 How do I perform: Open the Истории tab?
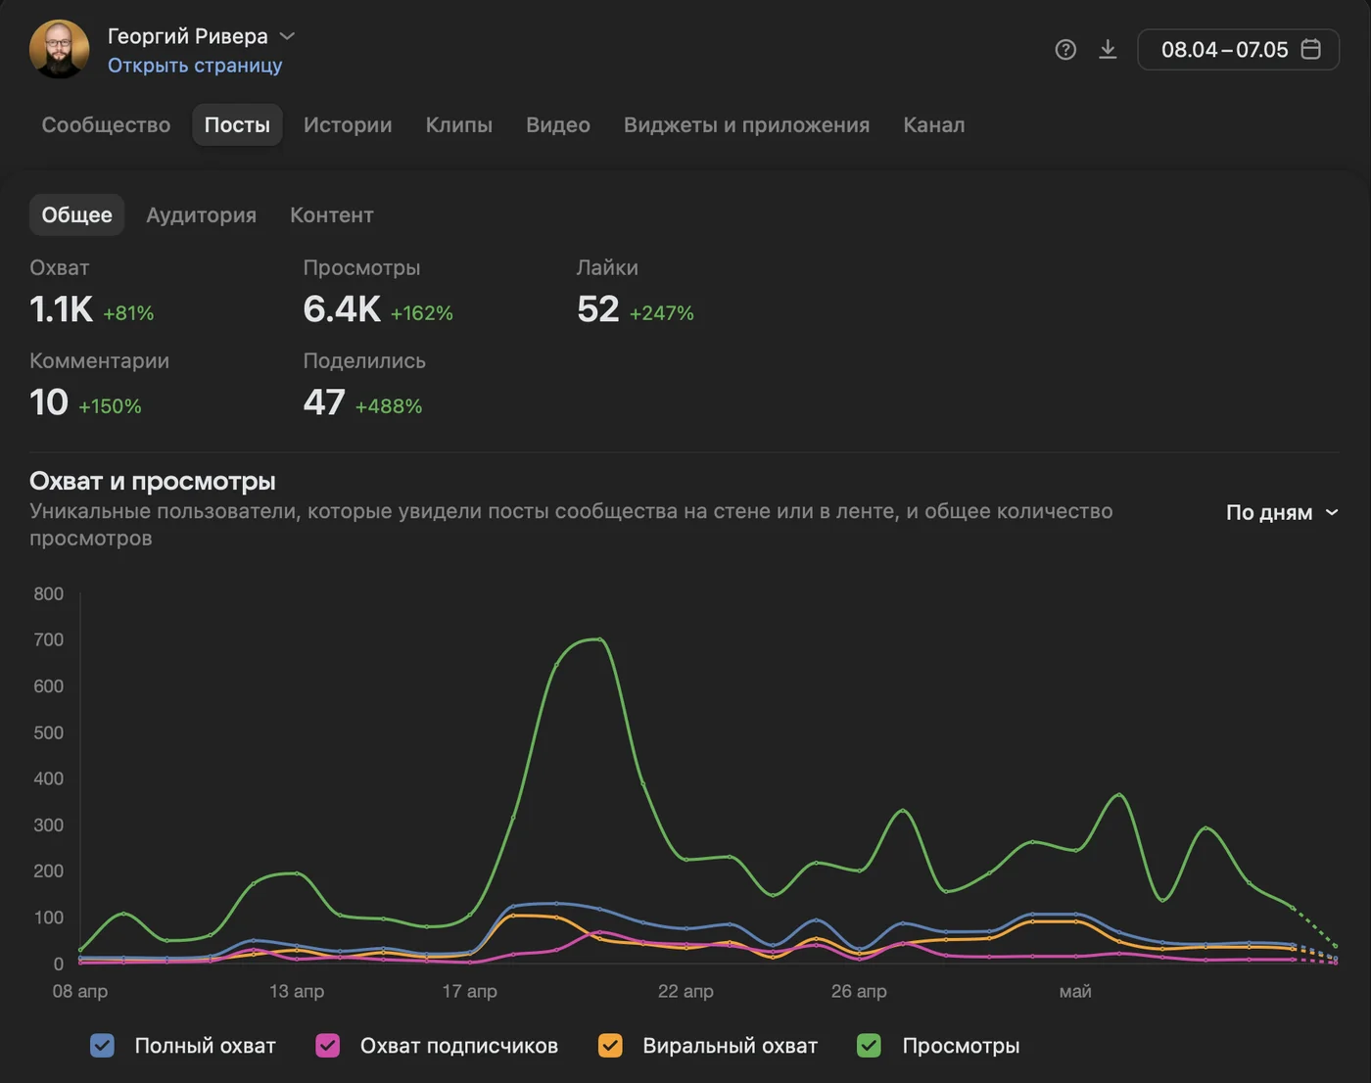coord(348,125)
